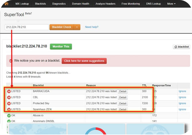Image resolution: width=192 pixels, height=135 pixels.
Task: Open the Diagnostics menu item
Action: (x=59, y=4)
